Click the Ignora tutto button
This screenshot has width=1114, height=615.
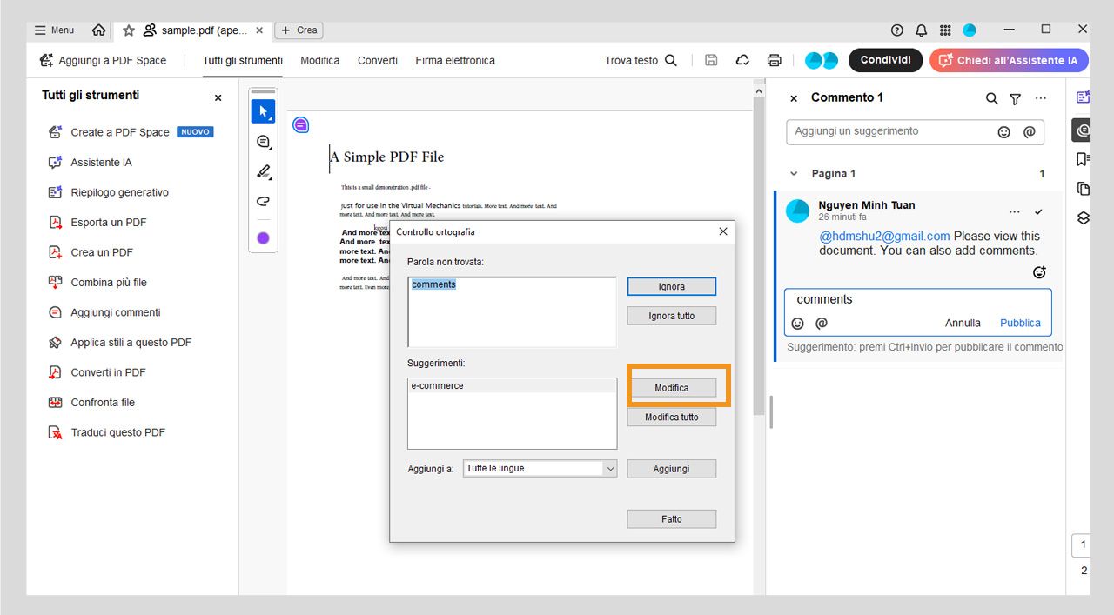(x=672, y=316)
